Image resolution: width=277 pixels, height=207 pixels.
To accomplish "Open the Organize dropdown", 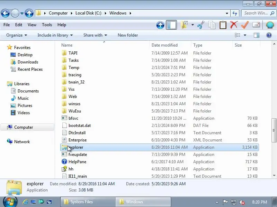I will click(17, 35).
